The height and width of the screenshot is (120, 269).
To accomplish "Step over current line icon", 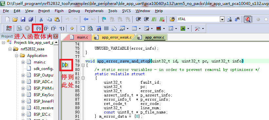I will pyautogui.click(x=46, y=28).
